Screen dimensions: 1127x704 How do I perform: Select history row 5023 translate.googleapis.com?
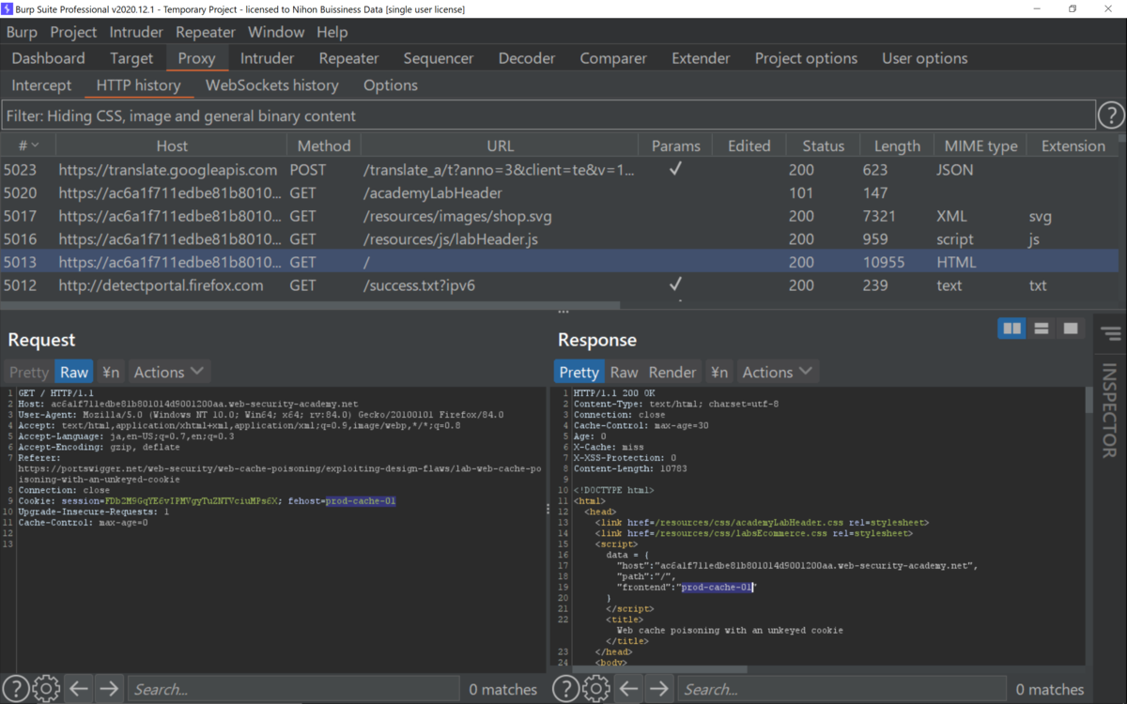tap(561, 170)
